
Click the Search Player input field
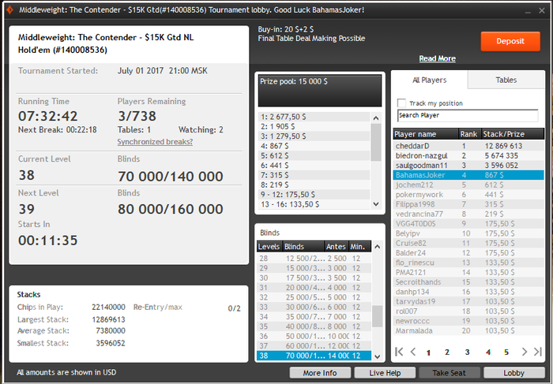tap(468, 115)
